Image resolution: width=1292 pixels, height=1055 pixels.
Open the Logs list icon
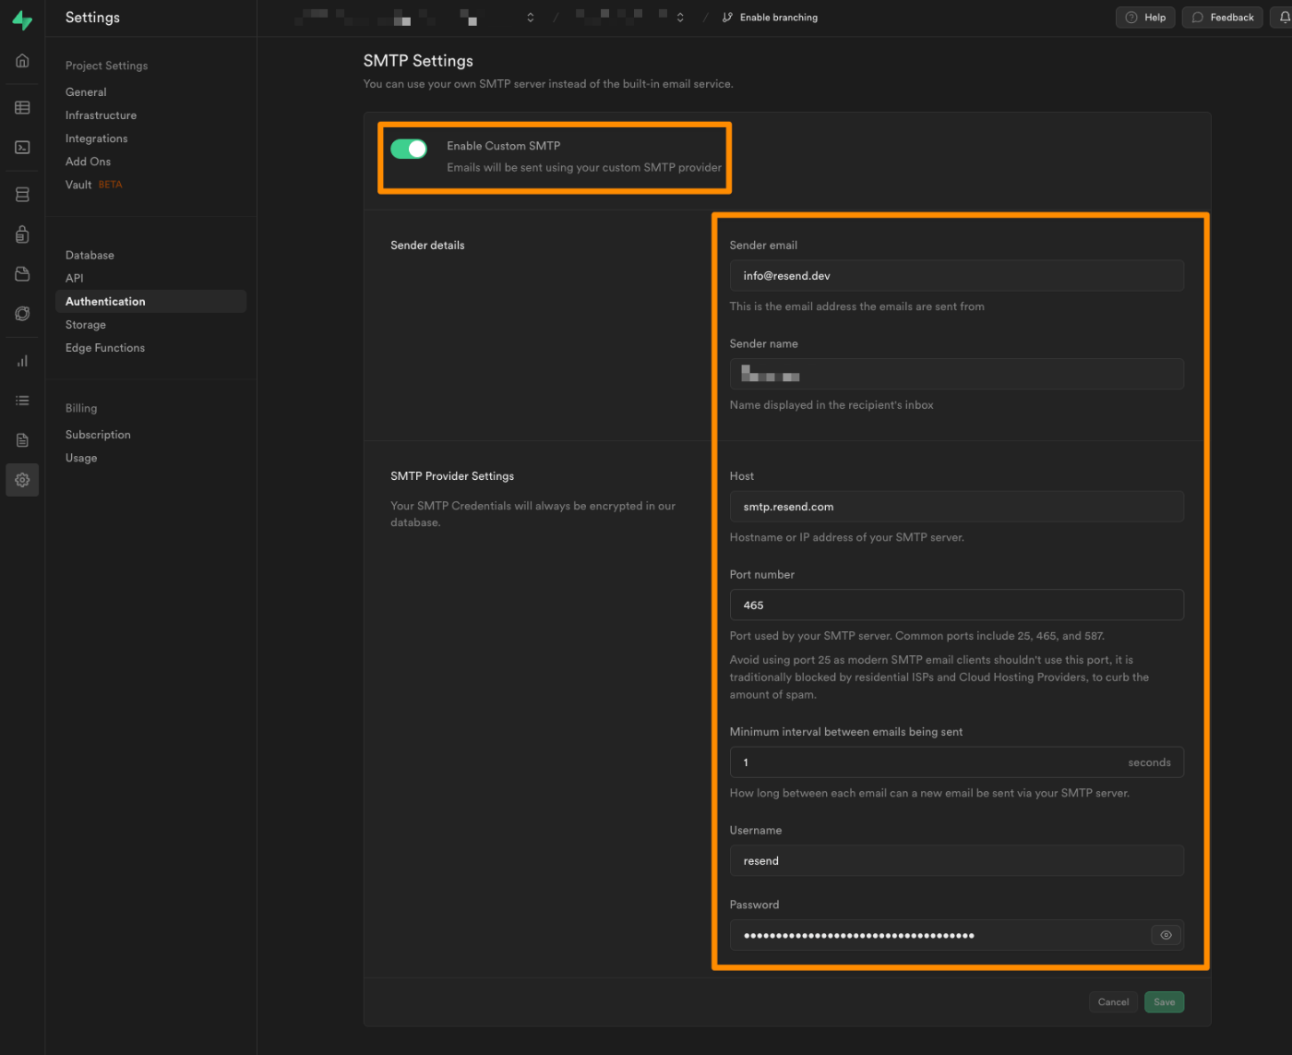coord(22,401)
